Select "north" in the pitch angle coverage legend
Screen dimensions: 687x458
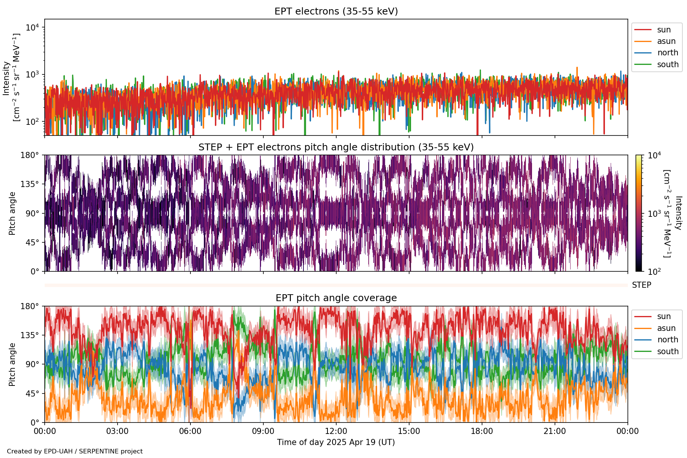coord(667,340)
